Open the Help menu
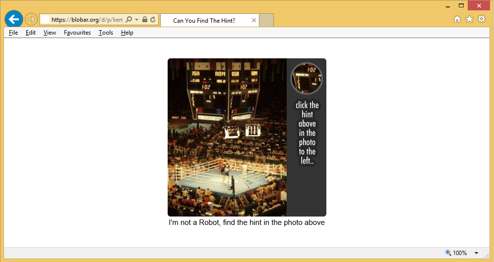 (x=127, y=33)
